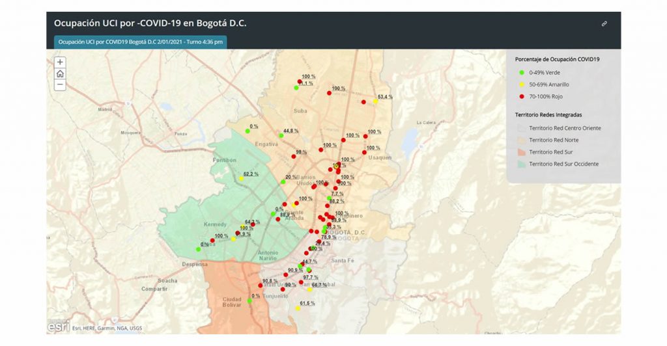This screenshot has width=667, height=346.
Task: Click Territorio Red Centro Oriente legend entry
Action: coord(565,128)
